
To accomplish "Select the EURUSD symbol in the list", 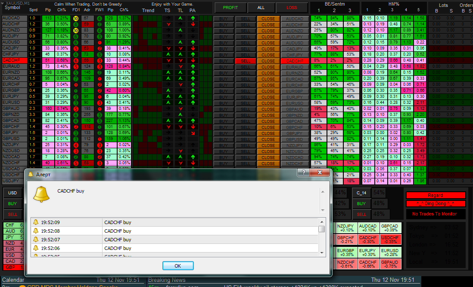I will coord(15,103).
